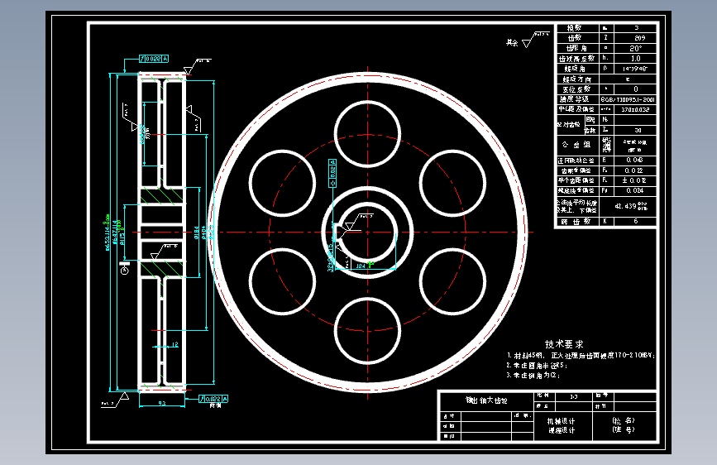Screen dimensions: 717x465
Task: Click the lower-right lightening hole of the gear
Action: [452, 281]
